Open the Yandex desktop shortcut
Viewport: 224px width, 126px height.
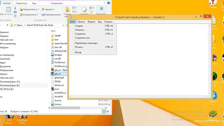[213, 4]
